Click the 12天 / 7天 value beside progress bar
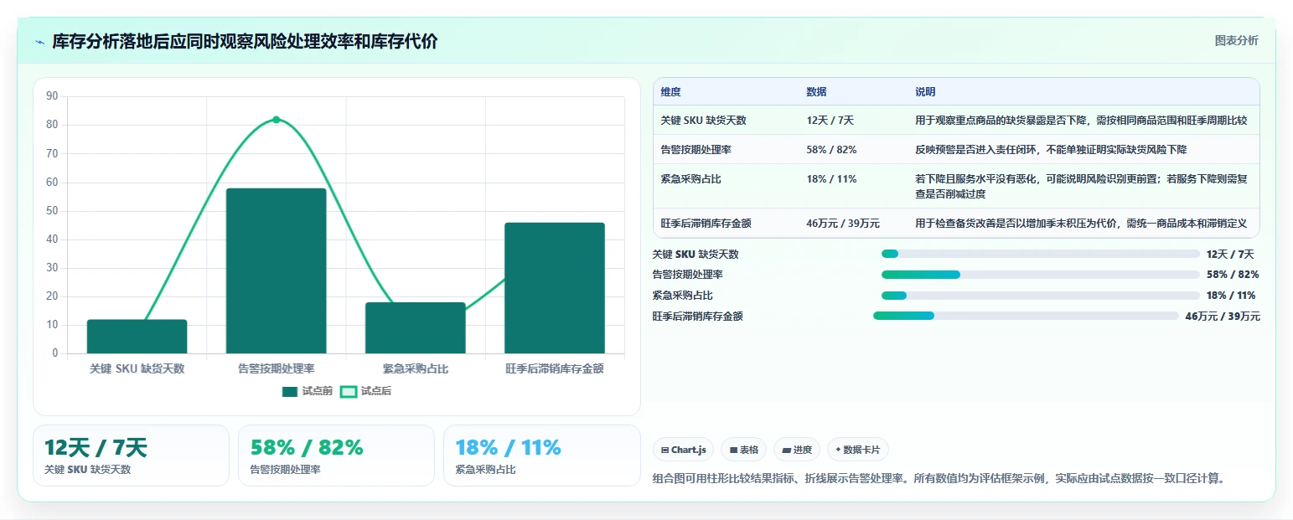Viewport: 1293px width, 520px height. (1230, 255)
